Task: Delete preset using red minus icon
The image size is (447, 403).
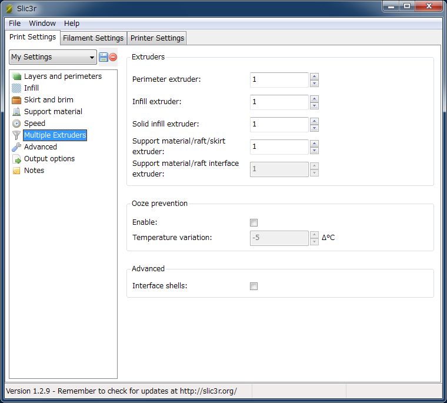Action: 113,57
